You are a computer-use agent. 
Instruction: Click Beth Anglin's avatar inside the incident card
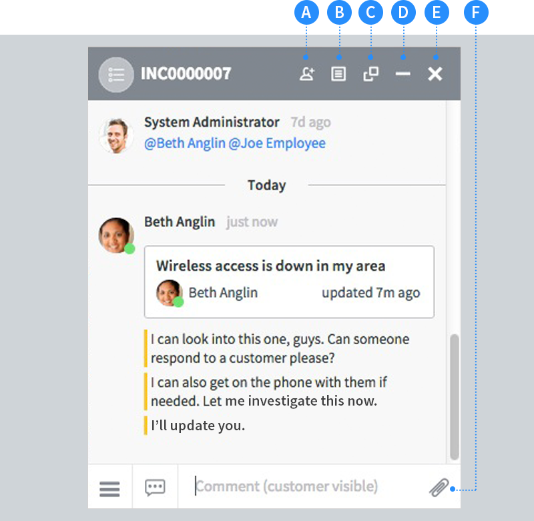(169, 292)
